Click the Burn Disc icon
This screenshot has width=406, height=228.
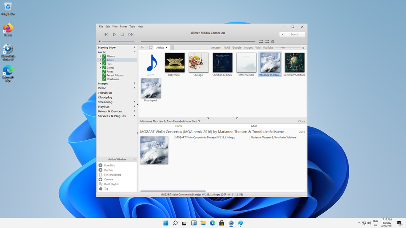[101, 165]
